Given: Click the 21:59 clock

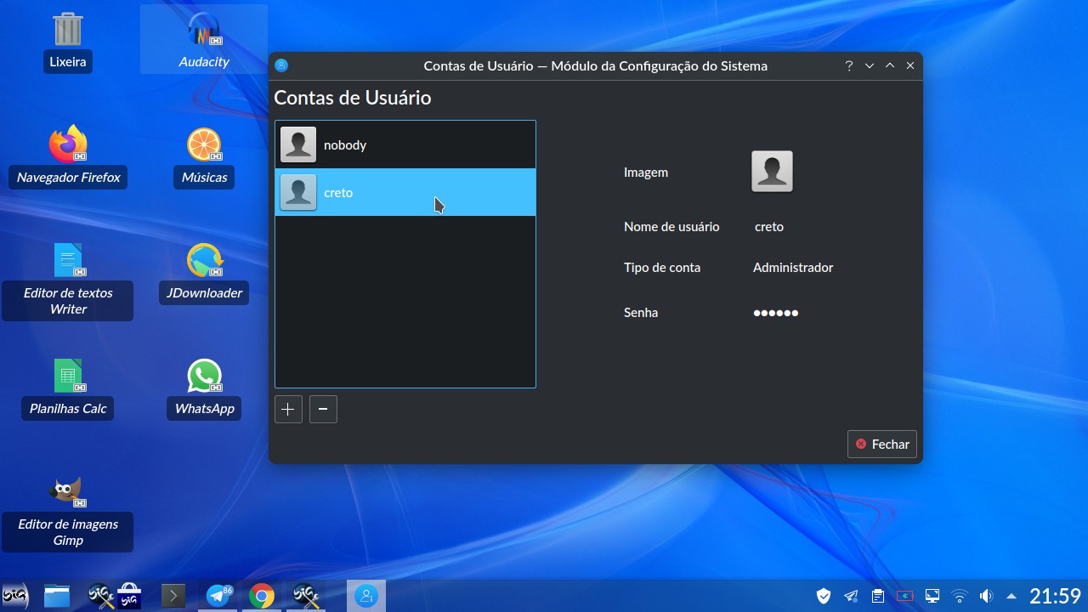Looking at the screenshot, I should point(1055,596).
